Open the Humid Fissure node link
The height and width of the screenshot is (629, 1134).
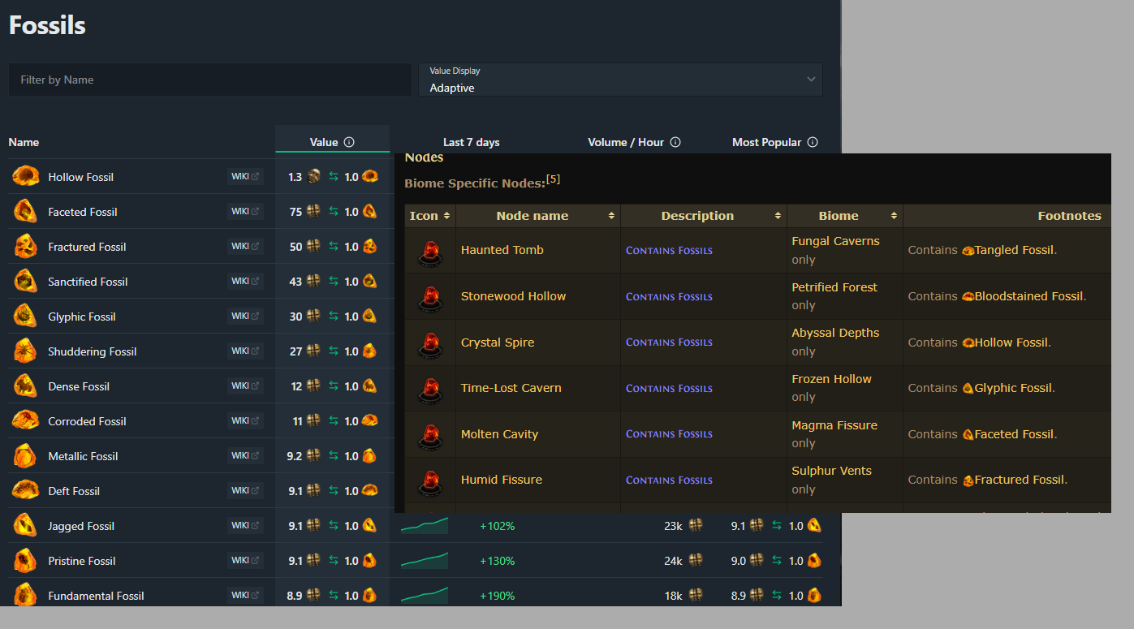click(502, 480)
